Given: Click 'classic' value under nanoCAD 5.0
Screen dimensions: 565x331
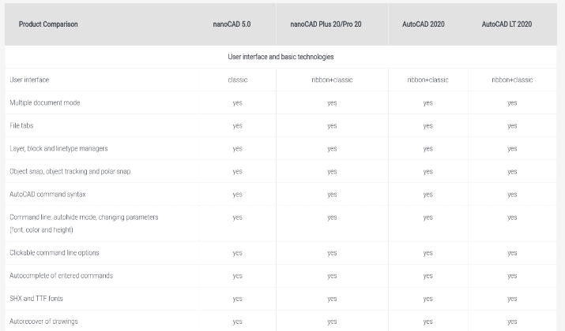Looking at the screenshot, I should click(x=238, y=80).
